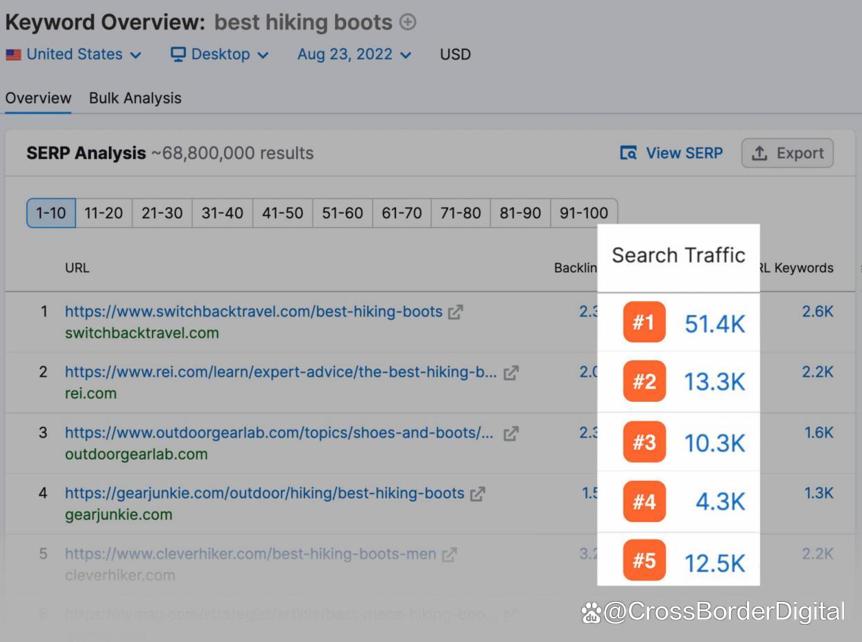Select results page 11-20
This screenshot has height=642, width=862.
103,213
